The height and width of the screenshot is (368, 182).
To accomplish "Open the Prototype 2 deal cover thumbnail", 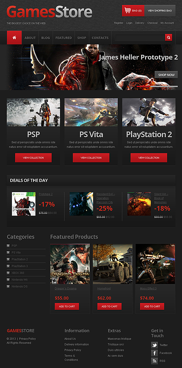I will coord(24,204).
